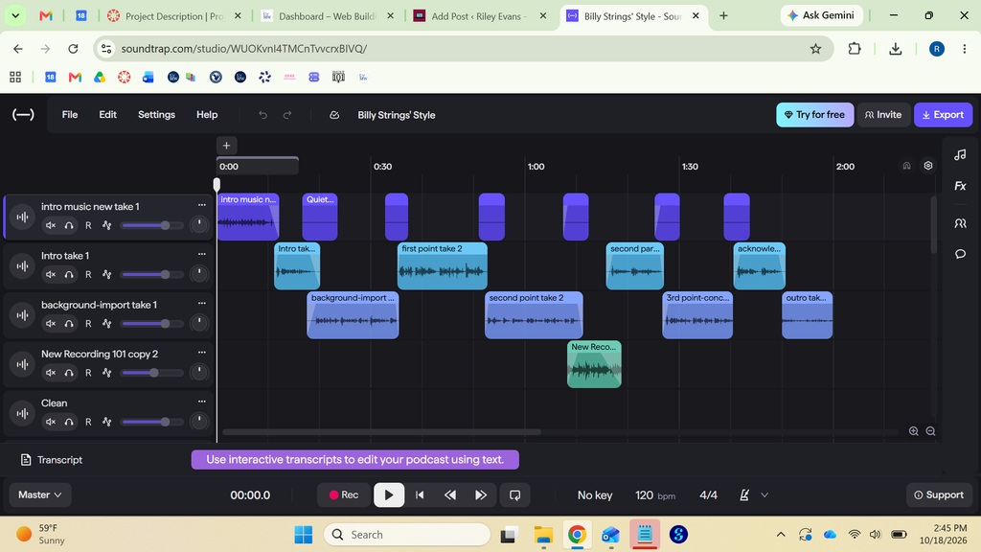
Task: Add a new track with plus button
Action: pyautogui.click(x=226, y=146)
